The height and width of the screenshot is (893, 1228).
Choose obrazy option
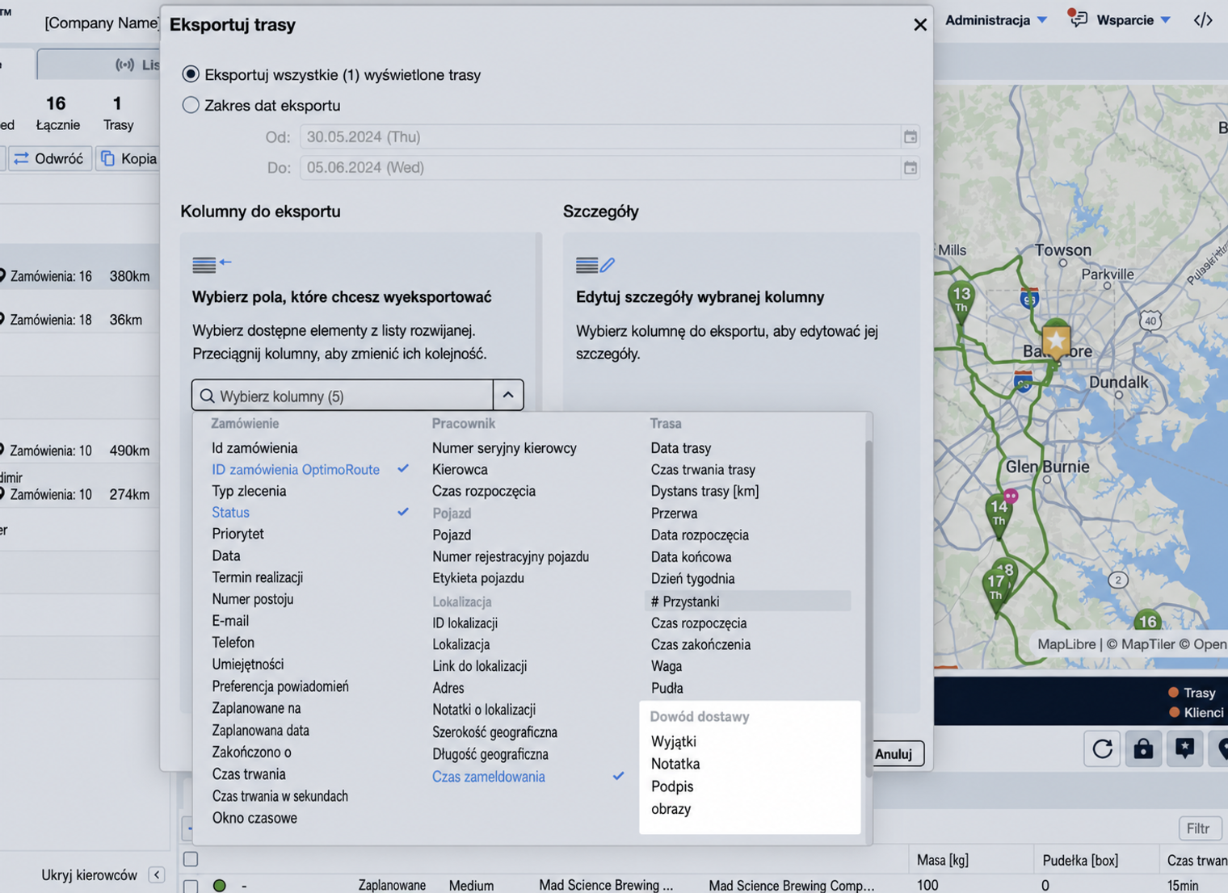[x=671, y=809]
